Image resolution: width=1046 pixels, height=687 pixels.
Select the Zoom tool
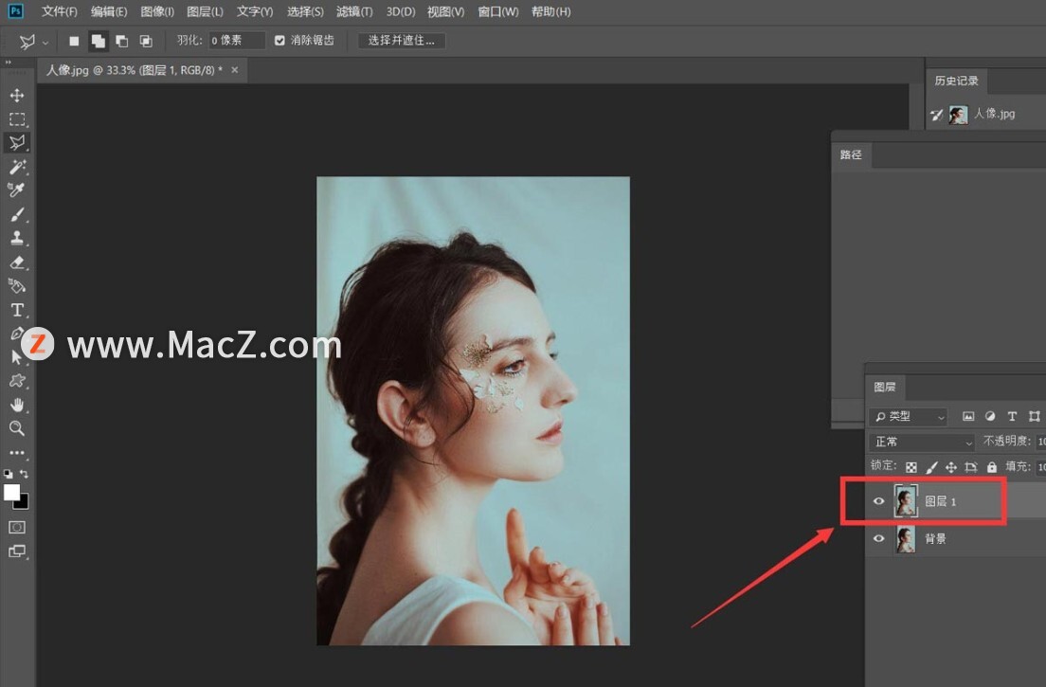click(16, 429)
